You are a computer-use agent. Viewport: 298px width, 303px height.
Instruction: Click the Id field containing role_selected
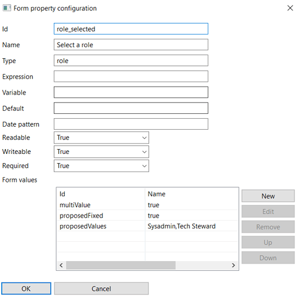pos(131,29)
